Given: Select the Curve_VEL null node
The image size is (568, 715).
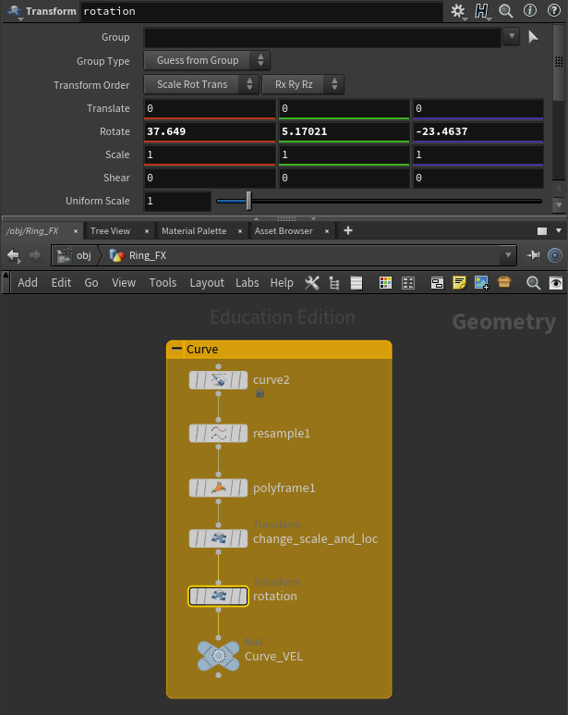Looking at the screenshot, I should (219, 656).
